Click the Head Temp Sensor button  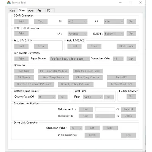54,78
